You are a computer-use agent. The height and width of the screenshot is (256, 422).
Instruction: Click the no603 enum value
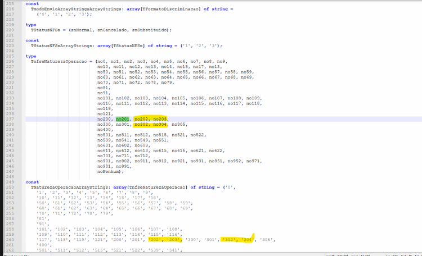click(x=141, y=145)
